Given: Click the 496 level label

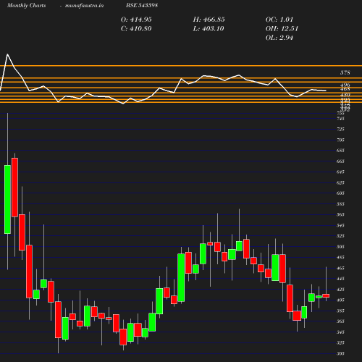Looking at the screenshot, I should pos(345,85).
